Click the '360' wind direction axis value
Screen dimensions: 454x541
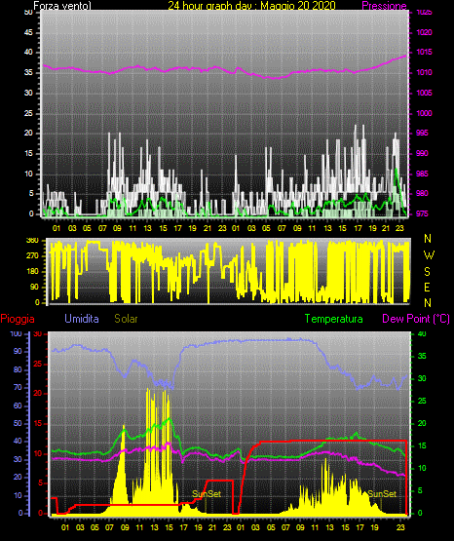tap(32, 241)
